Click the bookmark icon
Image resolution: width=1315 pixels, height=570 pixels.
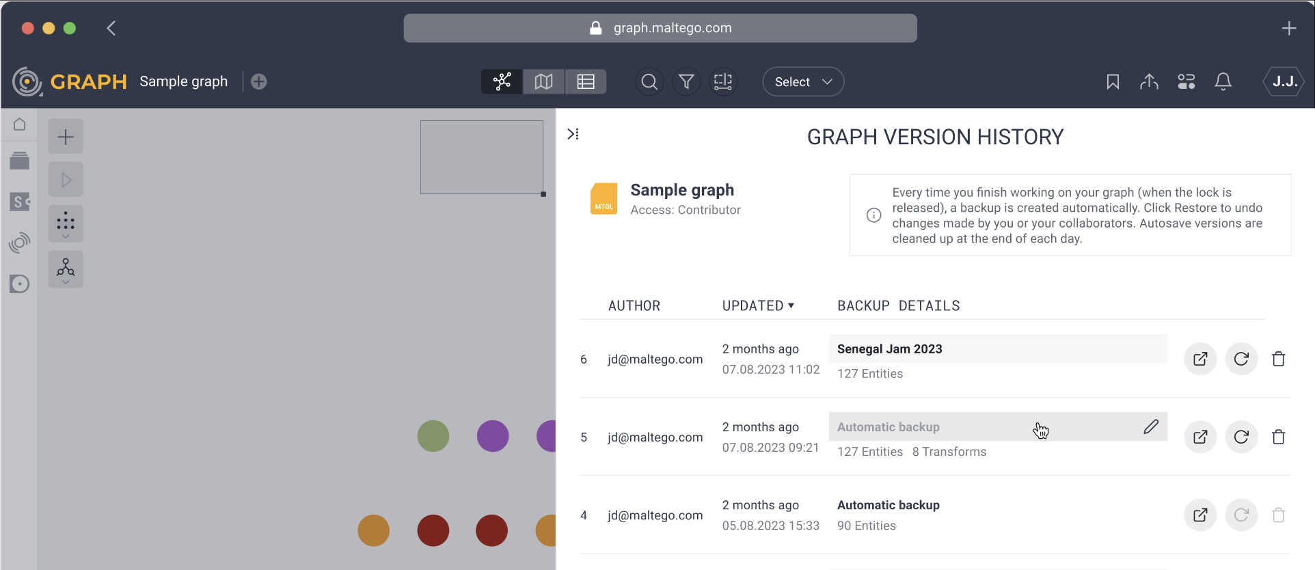click(x=1113, y=82)
